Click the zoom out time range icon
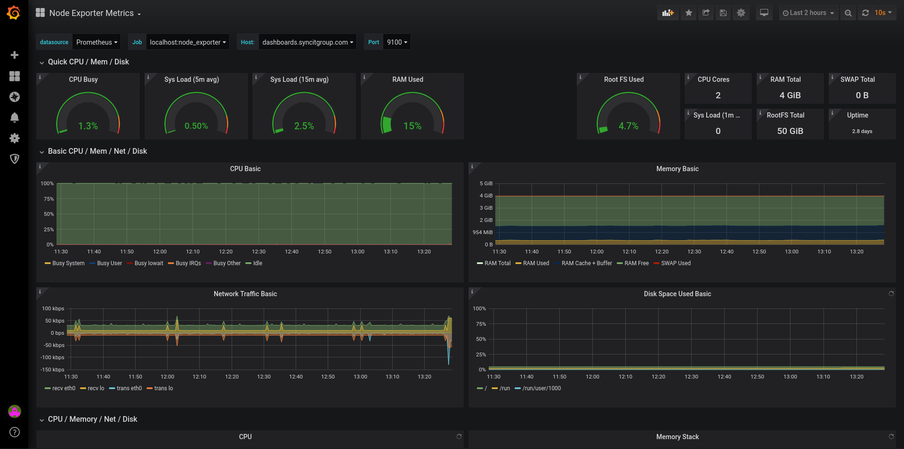Viewport: 904px width, 449px height. tap(848, 13)
